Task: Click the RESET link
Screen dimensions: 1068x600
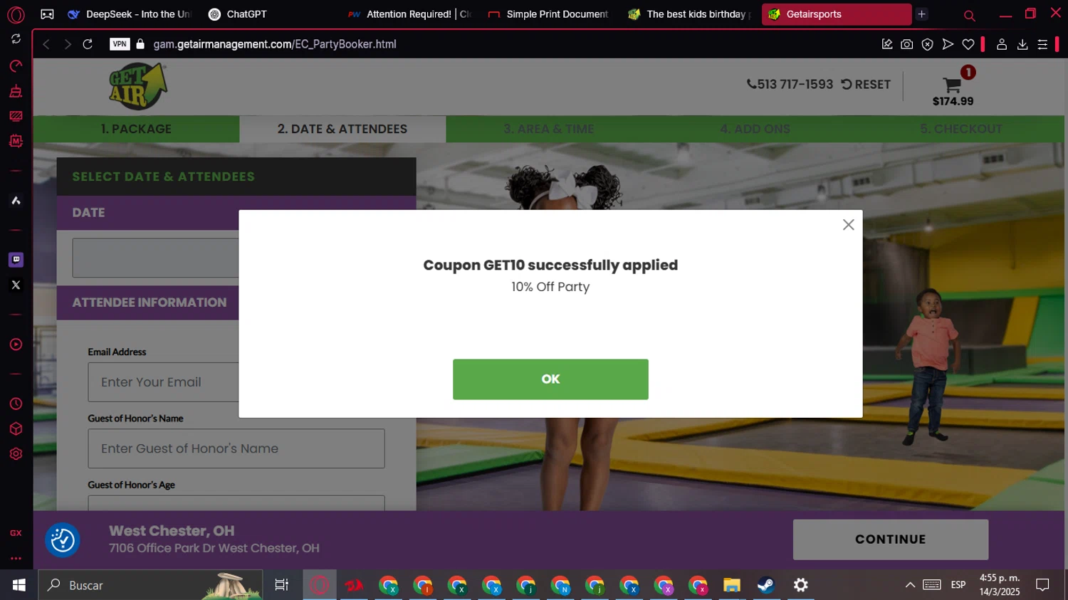Action: [x=866, y=84]
